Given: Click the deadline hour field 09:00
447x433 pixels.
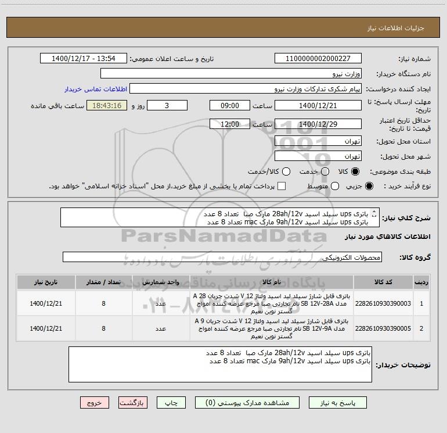Looking at the screenshot, I should [x=230, y=105].
